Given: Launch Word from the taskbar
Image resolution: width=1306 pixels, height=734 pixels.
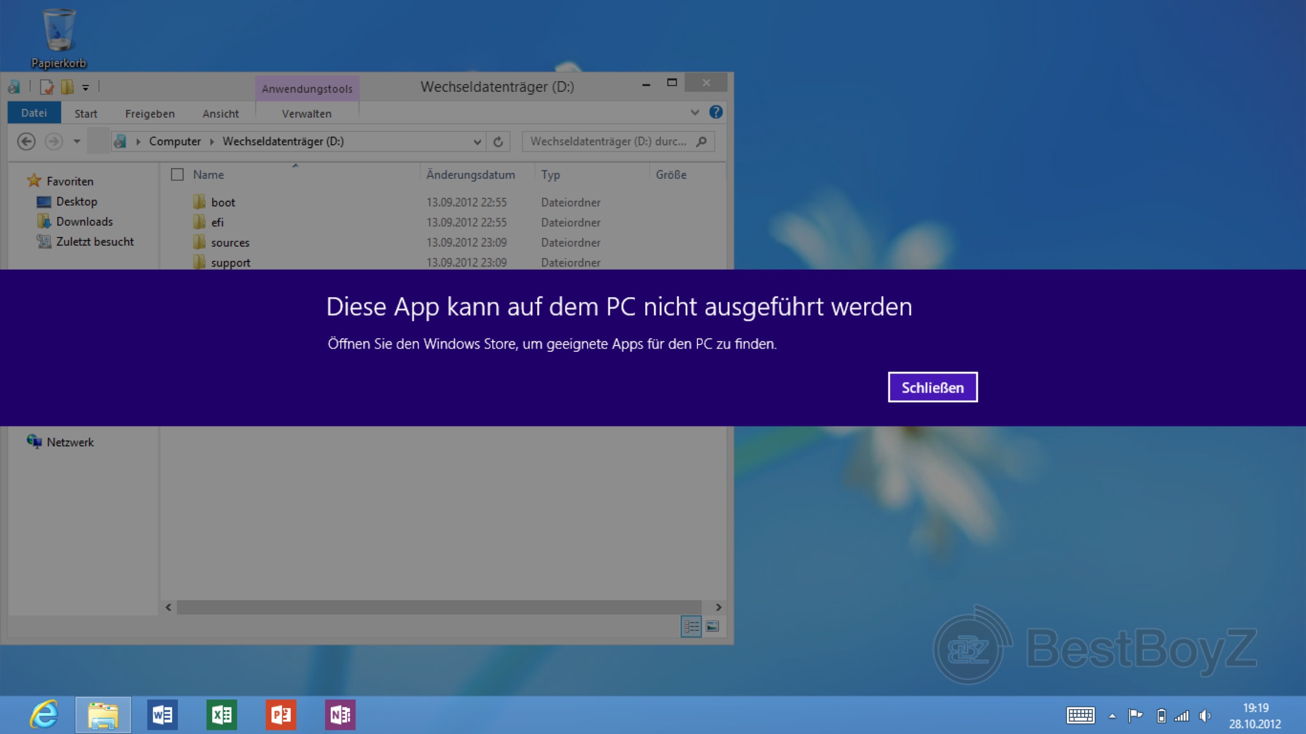Looking at the screenshot, I should coord(162,715).
